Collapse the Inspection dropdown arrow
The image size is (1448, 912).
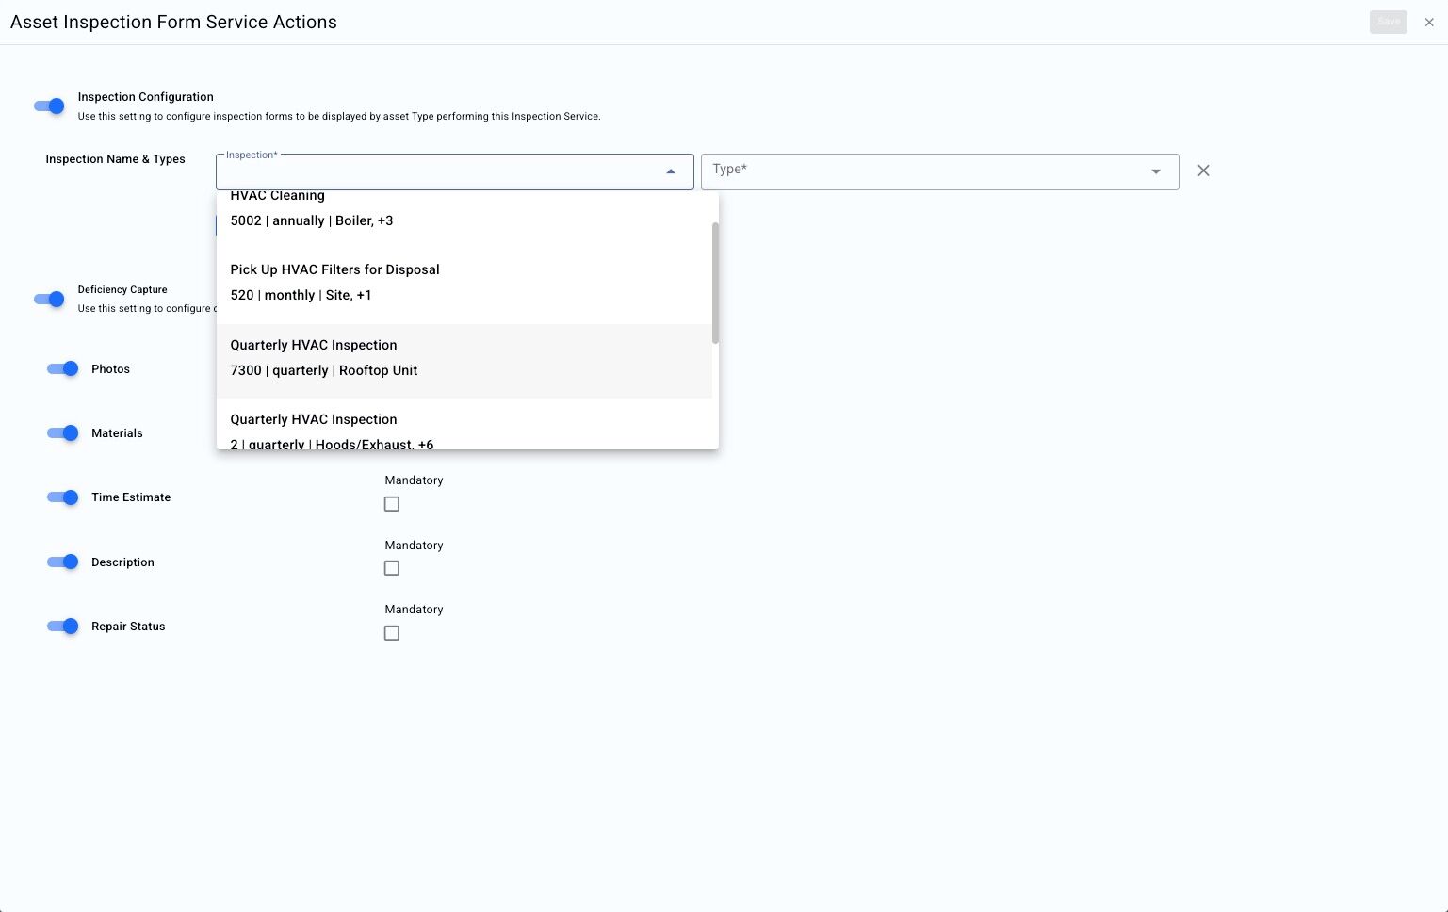671,171
